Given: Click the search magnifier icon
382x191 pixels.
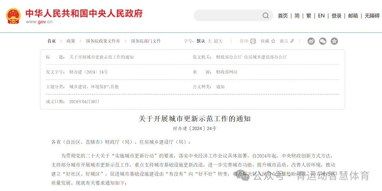Looking at the screenshot, I should tap(265, 16).
